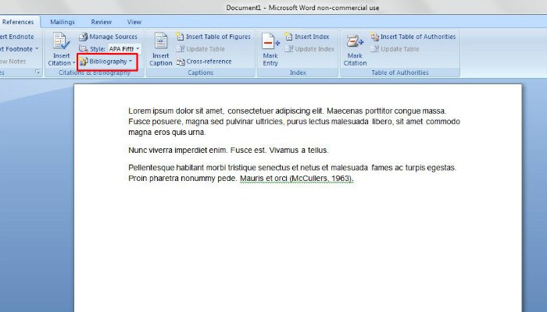Click the Insert Citation icon
The width and height of the screenshot is (547, 312).
pos(62,41)
